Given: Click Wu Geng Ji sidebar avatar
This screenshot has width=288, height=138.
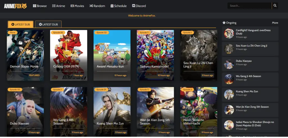Looking at the screenshot, I should tap(229, 79).
